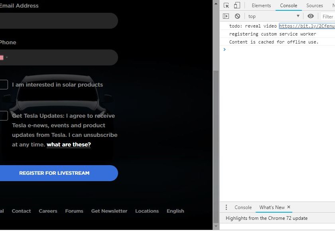The image size is (335, 231).
Task: Switch to the drawer Console tab
Action: coord(243,207)
